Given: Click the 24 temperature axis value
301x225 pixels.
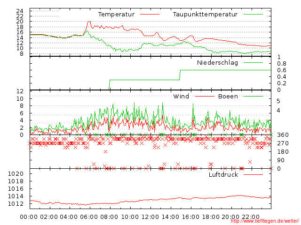Looking at the screenshot, I should click(20, 11).
